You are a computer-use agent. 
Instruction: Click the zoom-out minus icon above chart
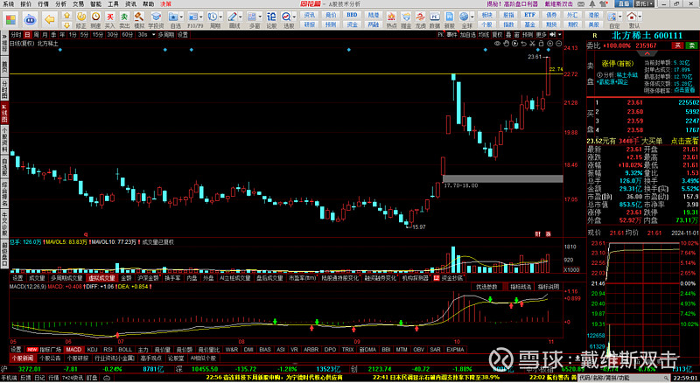tap(559, 44)
